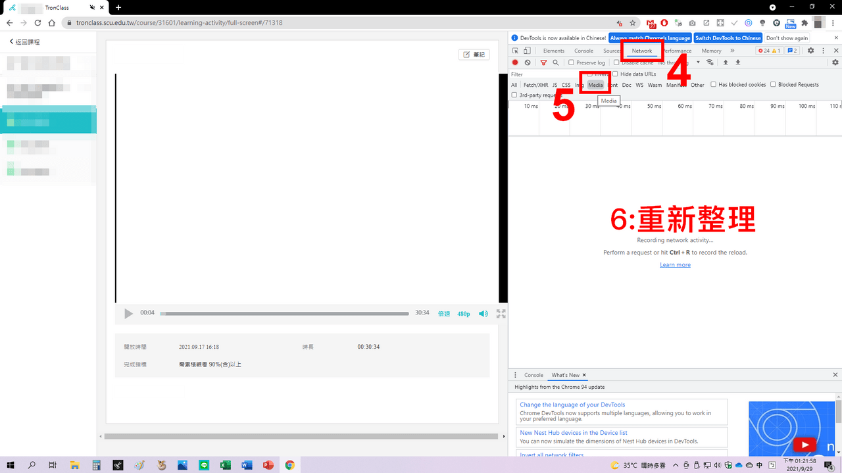Go to browser home icon
Image resolution: width=842 pixels, height=473 pixels.
pyautogui.click(x=52, y=22)
